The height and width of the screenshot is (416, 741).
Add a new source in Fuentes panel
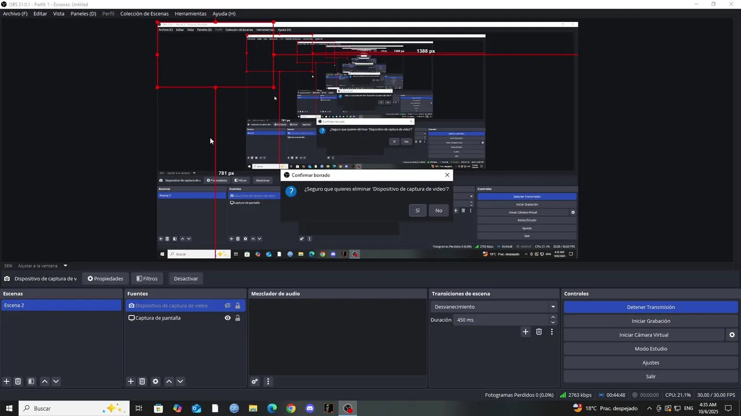[131, 381]
